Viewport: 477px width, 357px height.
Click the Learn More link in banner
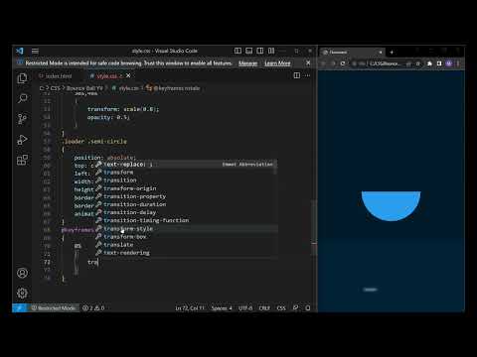pyautogui.click(x=277, y=63)
